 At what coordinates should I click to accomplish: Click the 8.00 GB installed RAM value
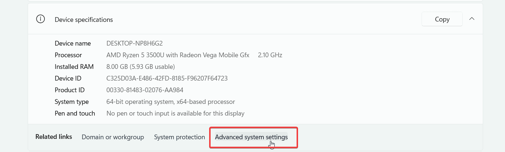tap(141, 67)
